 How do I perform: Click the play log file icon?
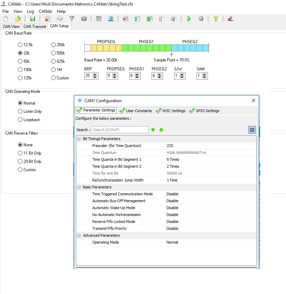(137, 19)
